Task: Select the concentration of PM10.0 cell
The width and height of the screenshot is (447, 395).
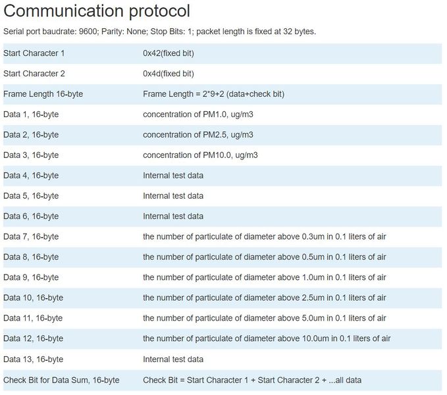Action: point(200,155)
